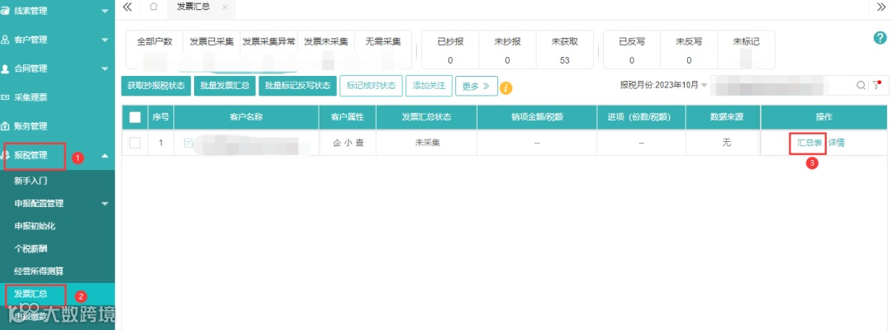Open the 详情 link in row 1
This screenshot has width=892, height=330.
(836, 143)
